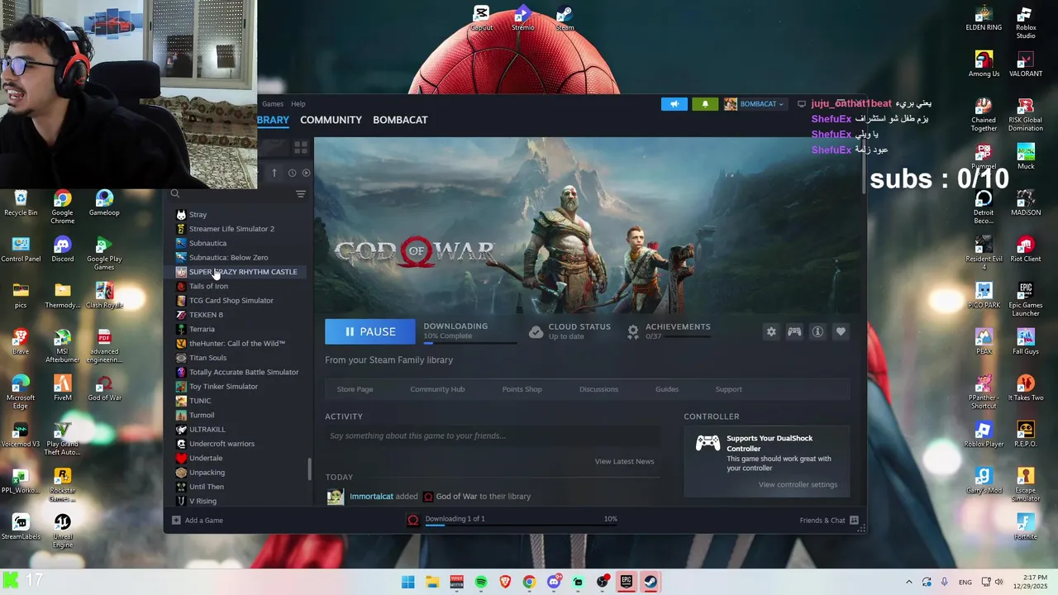Open the Store Page tab

point(355,389)
